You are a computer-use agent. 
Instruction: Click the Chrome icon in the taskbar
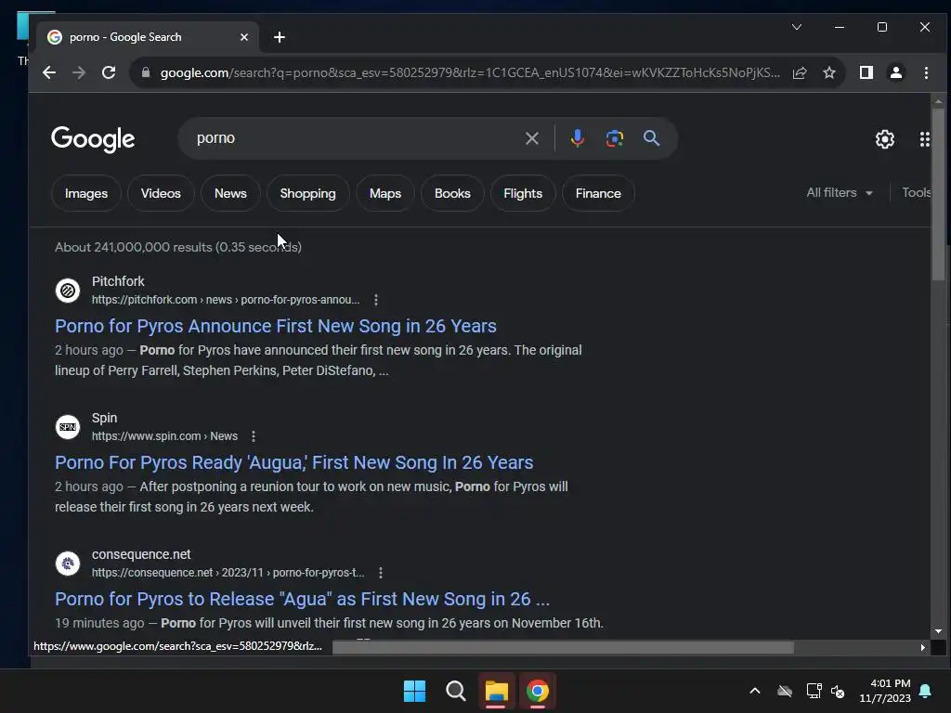(x=538, y=691)
